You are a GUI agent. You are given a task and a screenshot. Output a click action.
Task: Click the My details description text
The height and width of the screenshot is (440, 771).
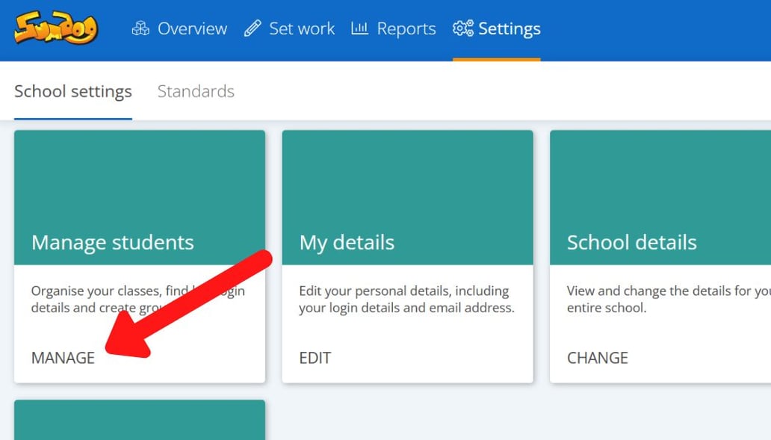406,299
